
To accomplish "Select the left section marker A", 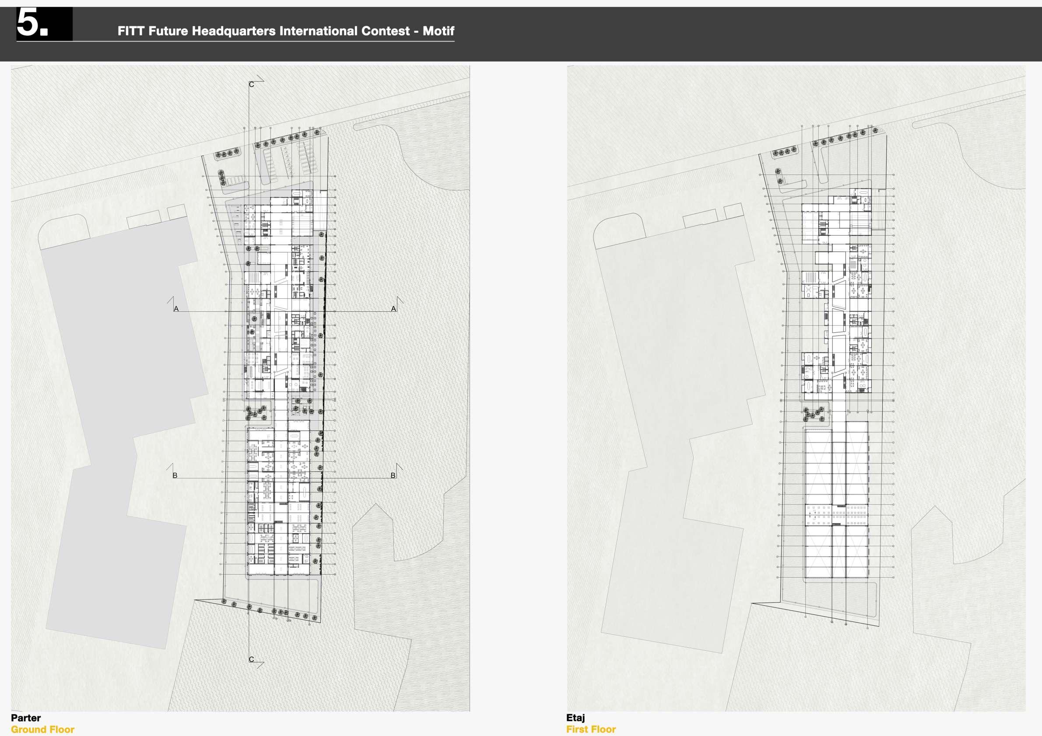I will 176,308.
